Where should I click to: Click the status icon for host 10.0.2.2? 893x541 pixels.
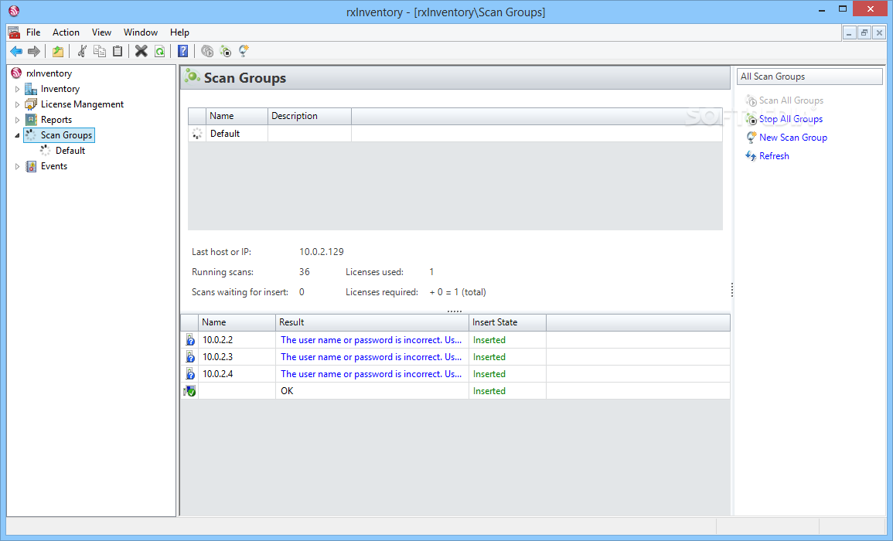pos(189,340)
